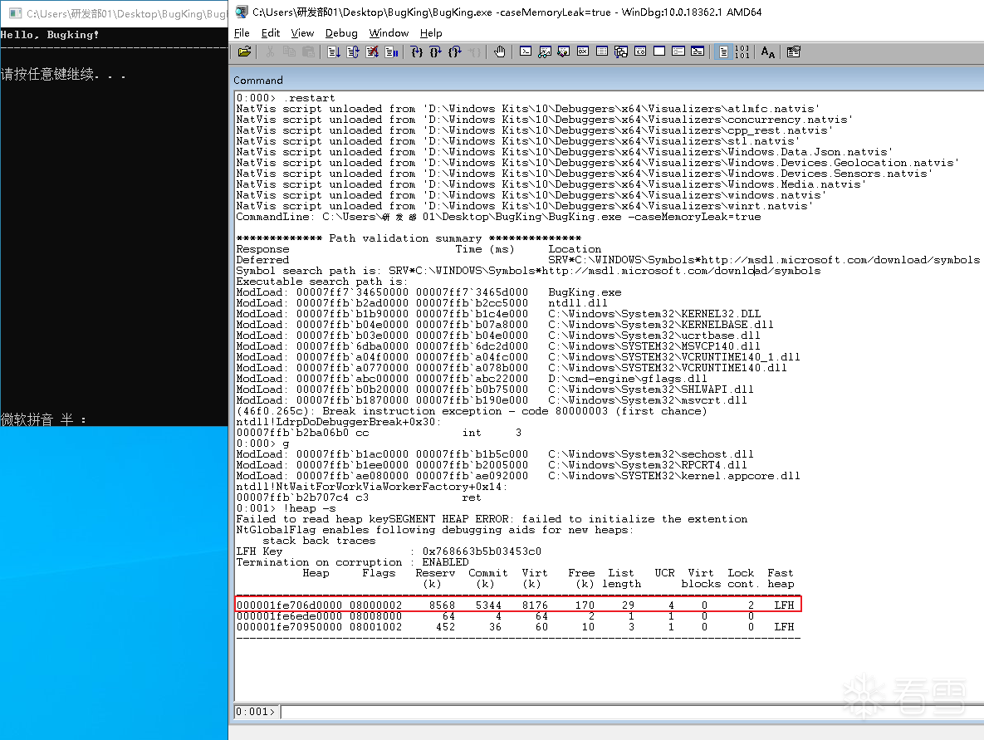Click '微软拼音 半 :' IME status in console
The height and width of the screenshot is (740, 984).
(43, 419)
